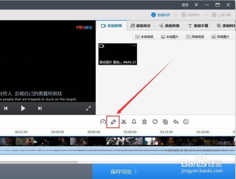The width and height of the screenshot is (236, 179).
Task: Play the video preview
Action: coord(23,108)
